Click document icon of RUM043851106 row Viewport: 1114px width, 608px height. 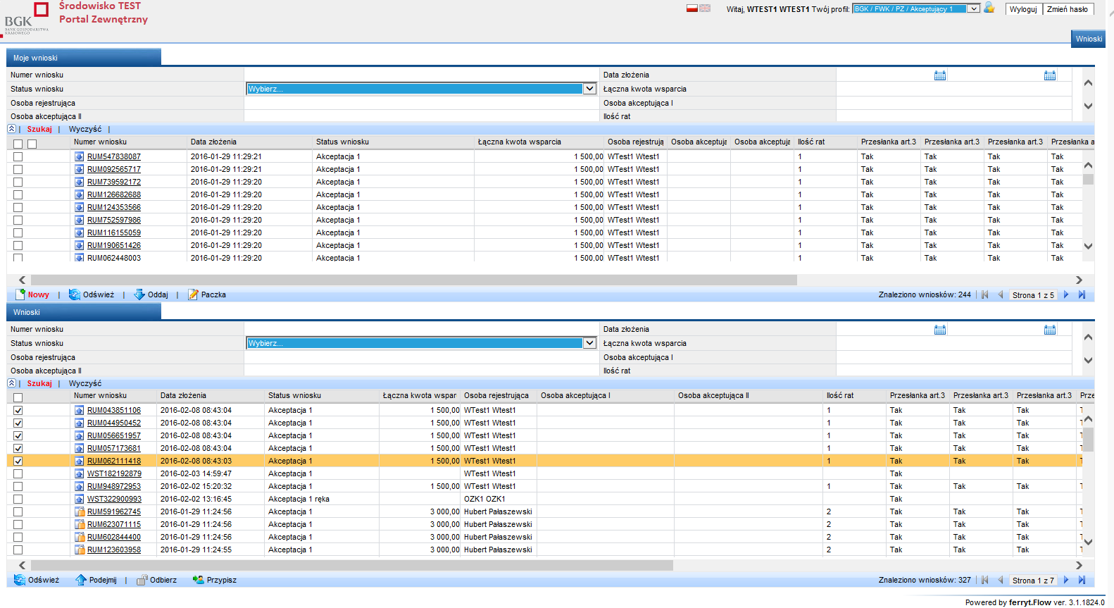click(80, 410)
